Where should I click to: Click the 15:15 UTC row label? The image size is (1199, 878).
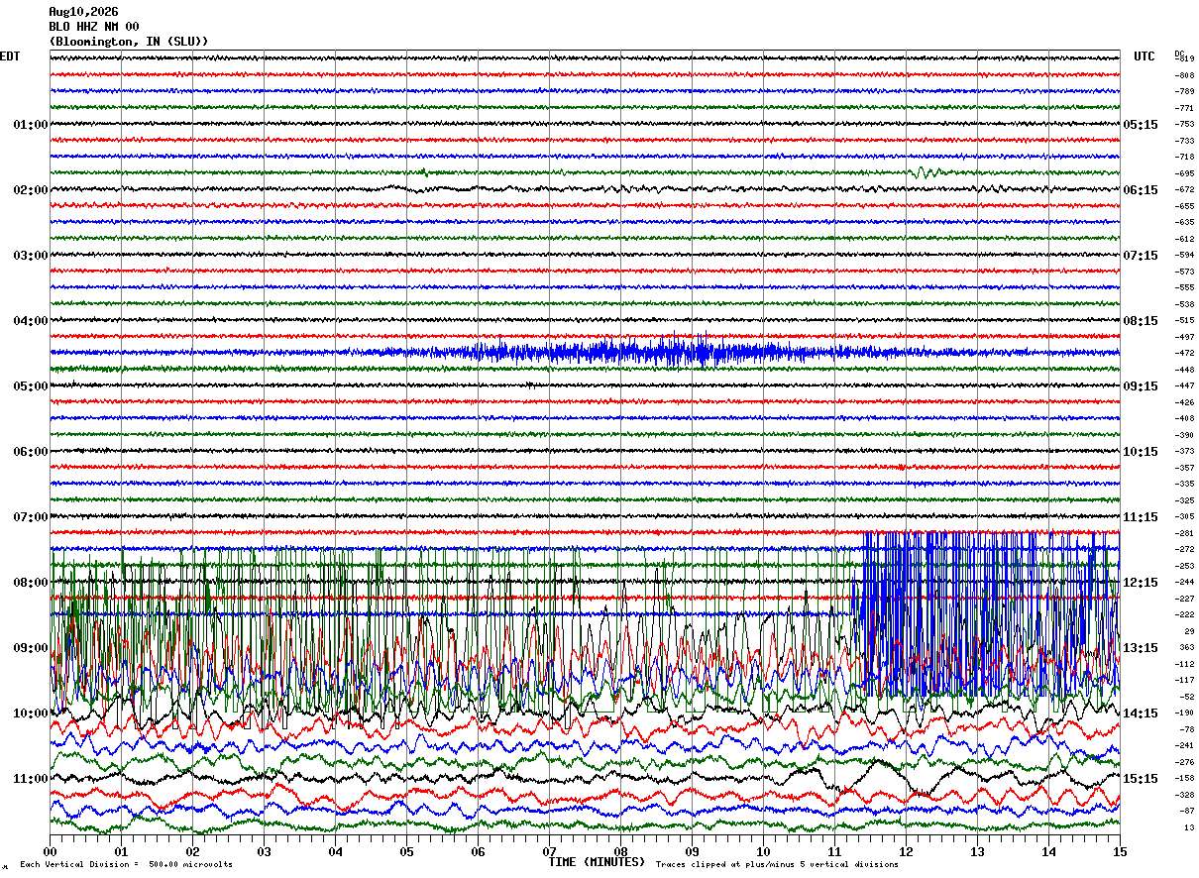[1141, 779]
